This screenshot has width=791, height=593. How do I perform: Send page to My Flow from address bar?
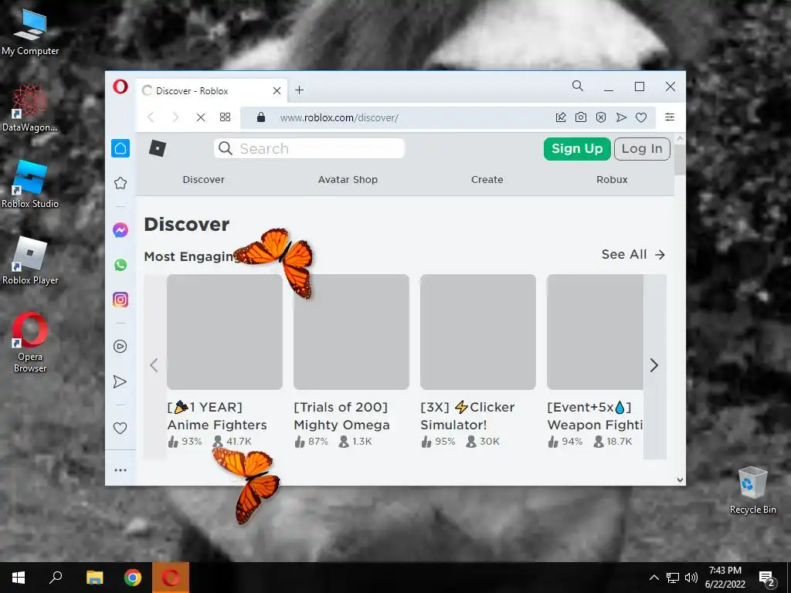(x=621, y=117)
